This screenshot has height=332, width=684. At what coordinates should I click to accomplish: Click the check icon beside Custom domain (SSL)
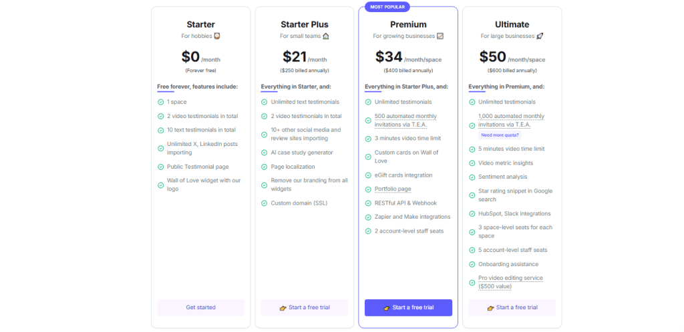265,203
